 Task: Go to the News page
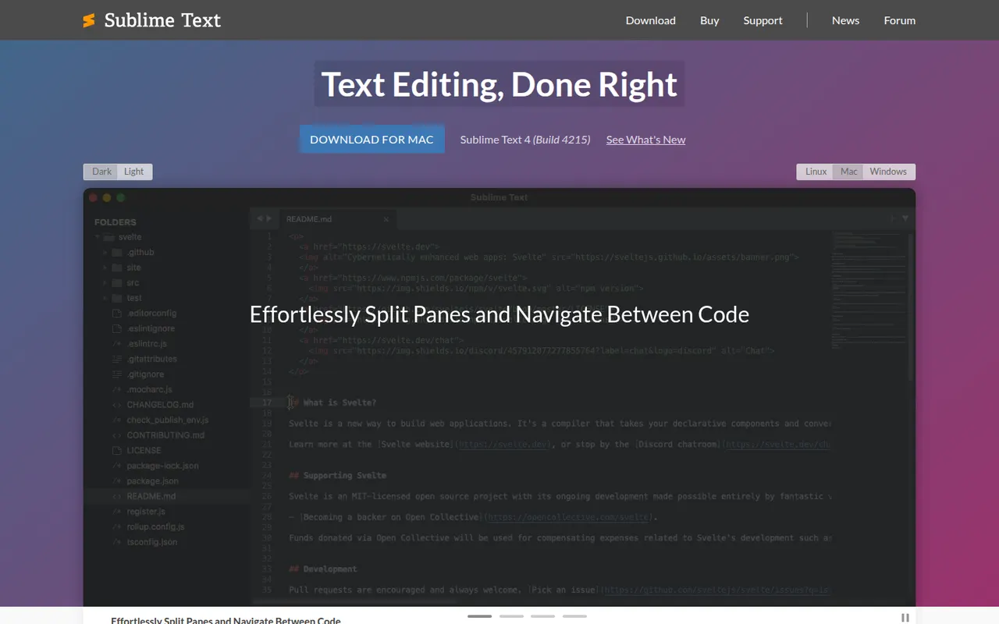pos(845,20)
